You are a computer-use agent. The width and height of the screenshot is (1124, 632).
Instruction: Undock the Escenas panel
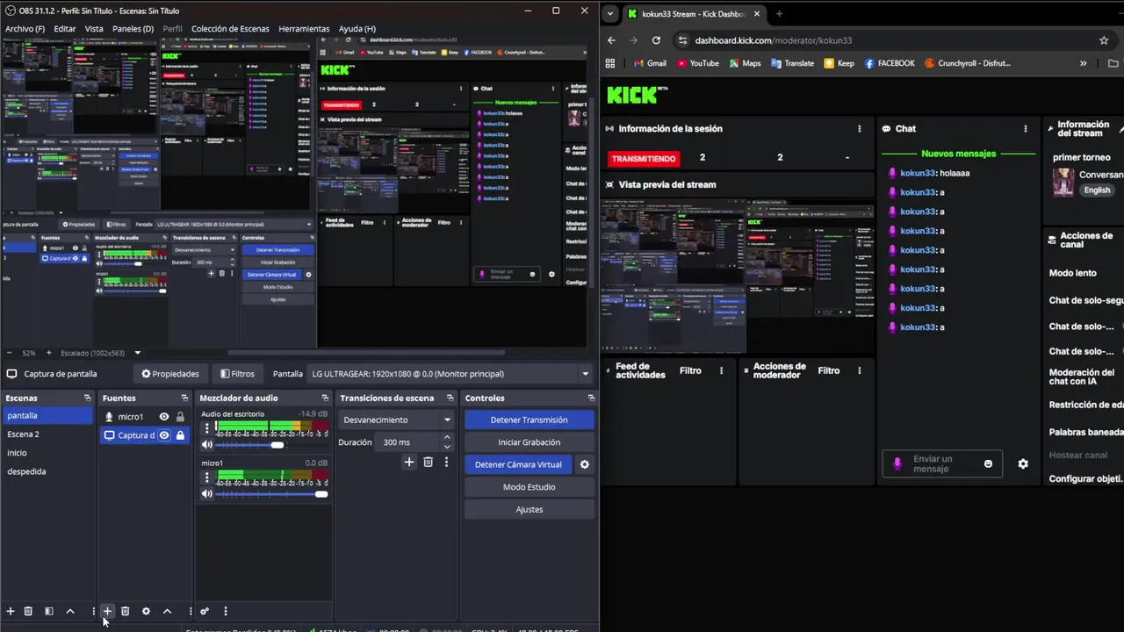coord(87,398)
